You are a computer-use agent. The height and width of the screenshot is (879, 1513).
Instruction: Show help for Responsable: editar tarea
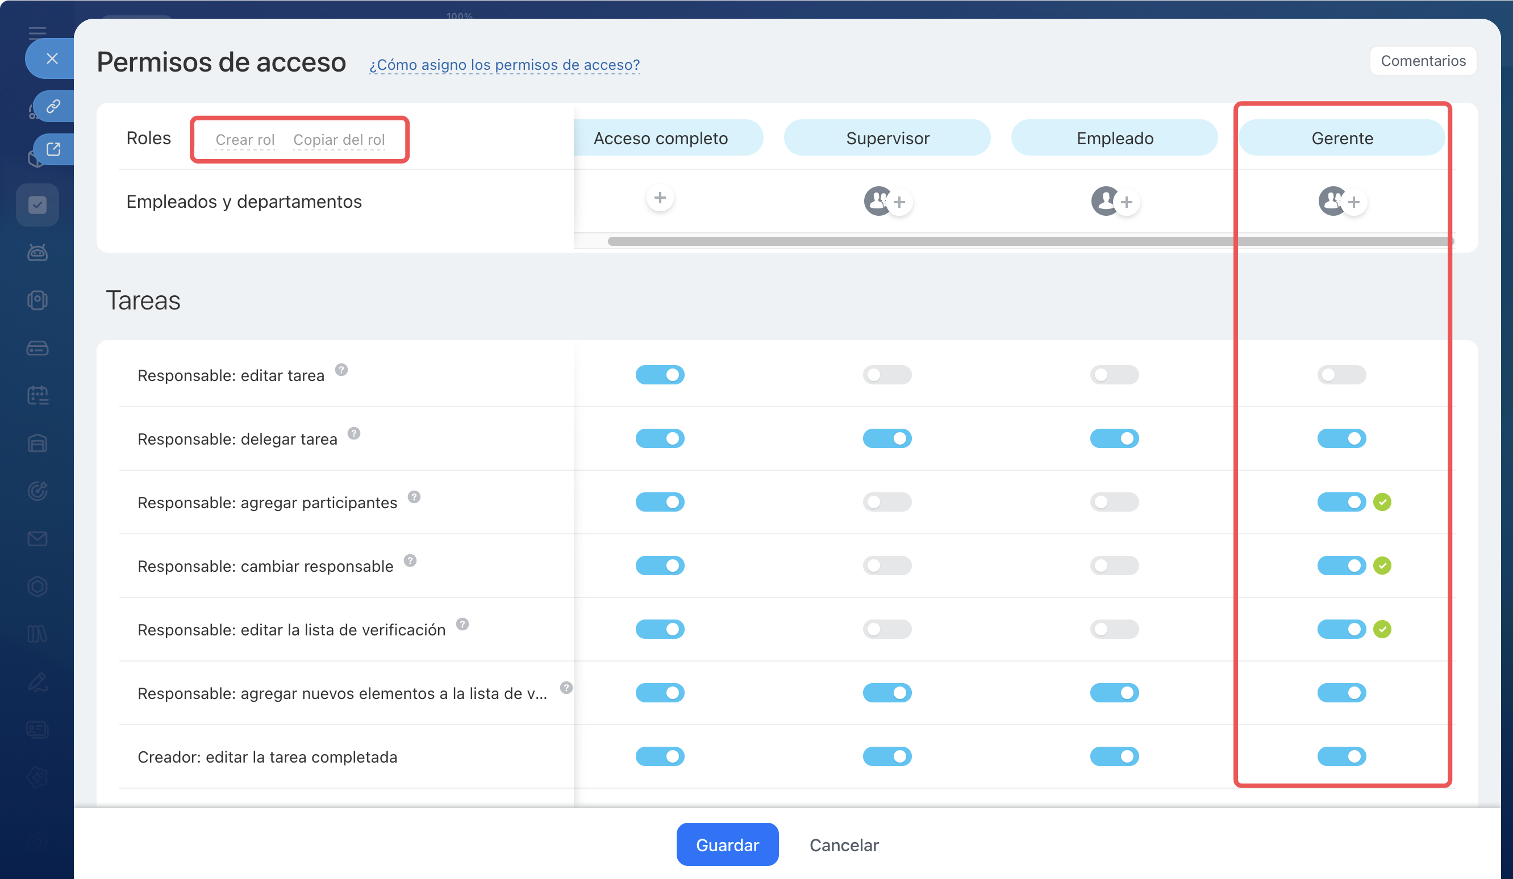click(341, 370)
